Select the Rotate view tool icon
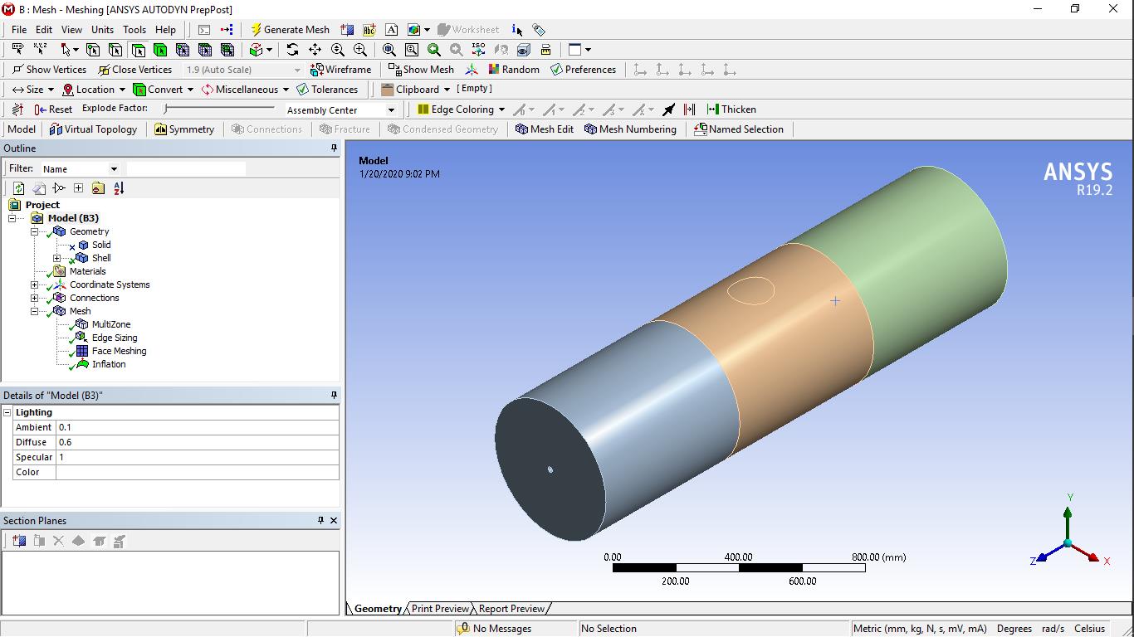The image size is (1134, 637). (292, 50)
